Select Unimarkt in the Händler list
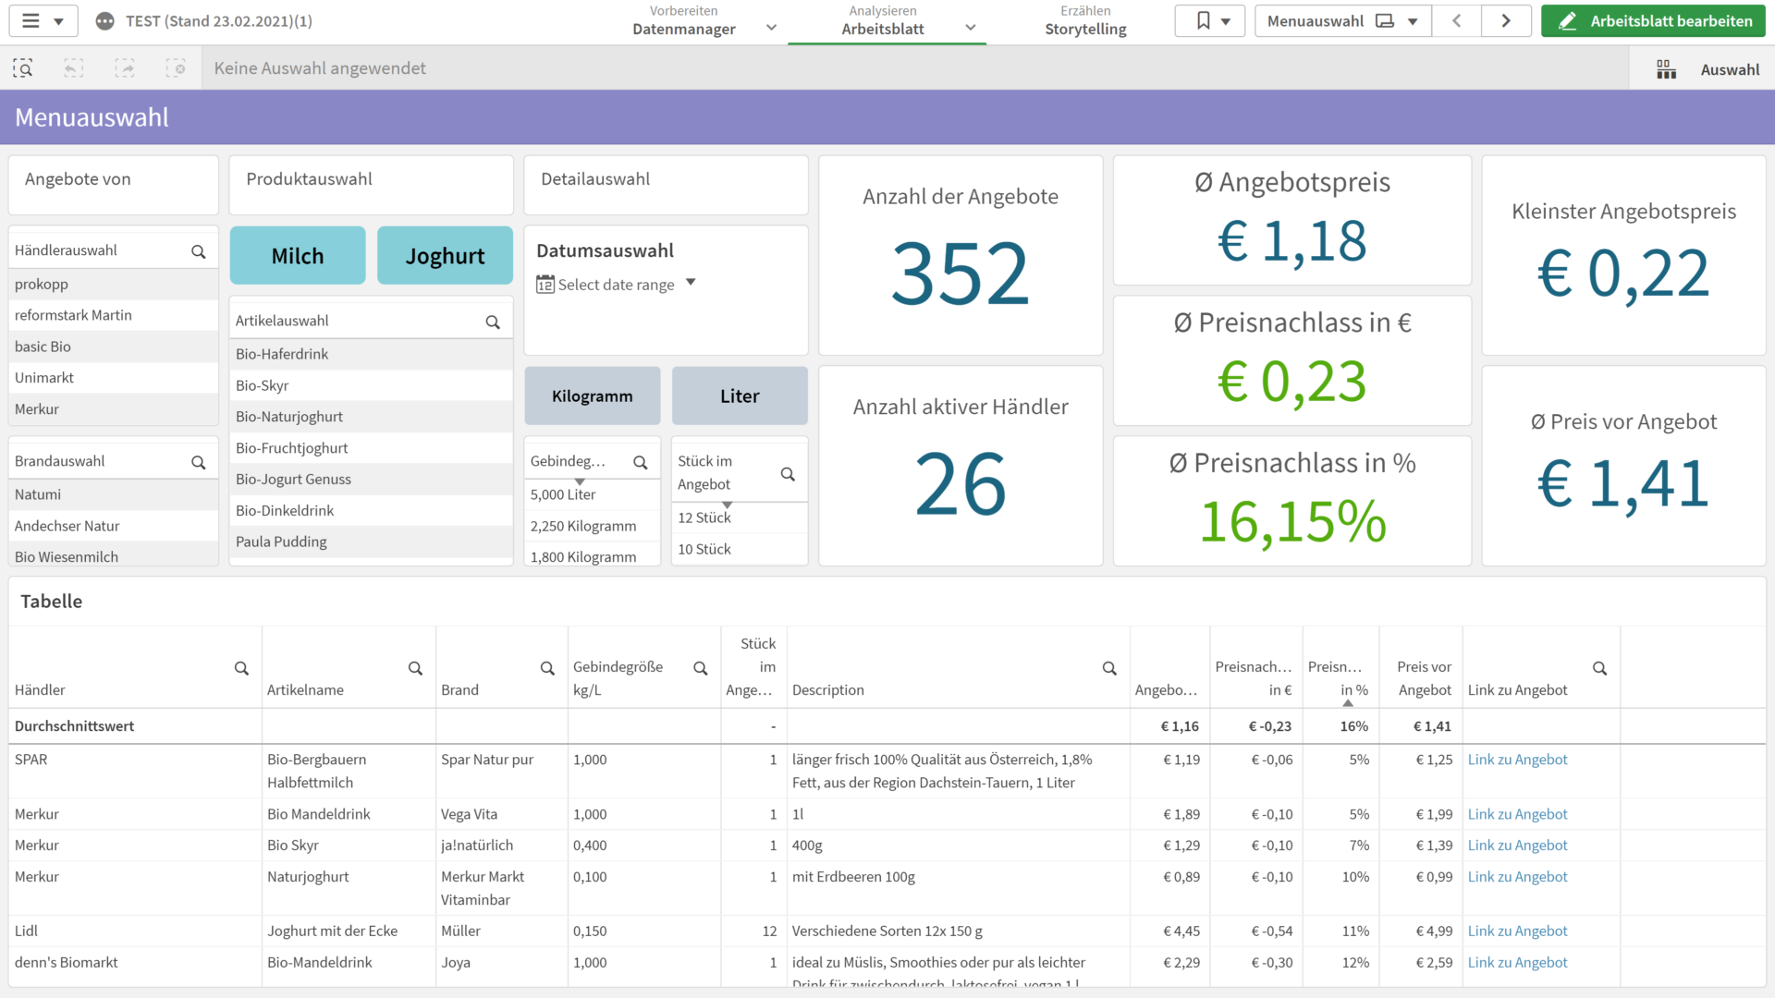 (x=44, y=378)
